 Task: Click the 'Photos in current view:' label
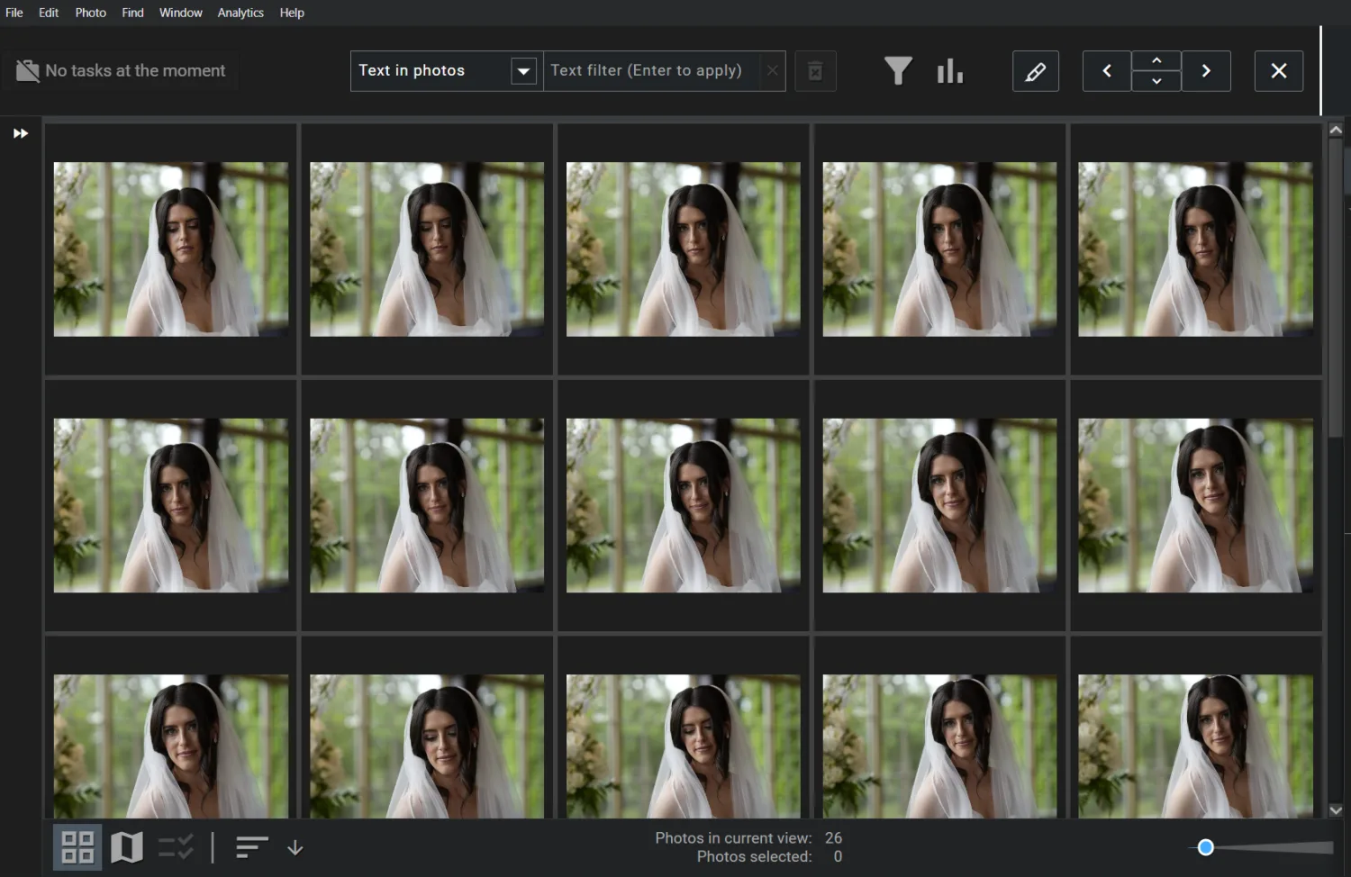click(733, 838)
